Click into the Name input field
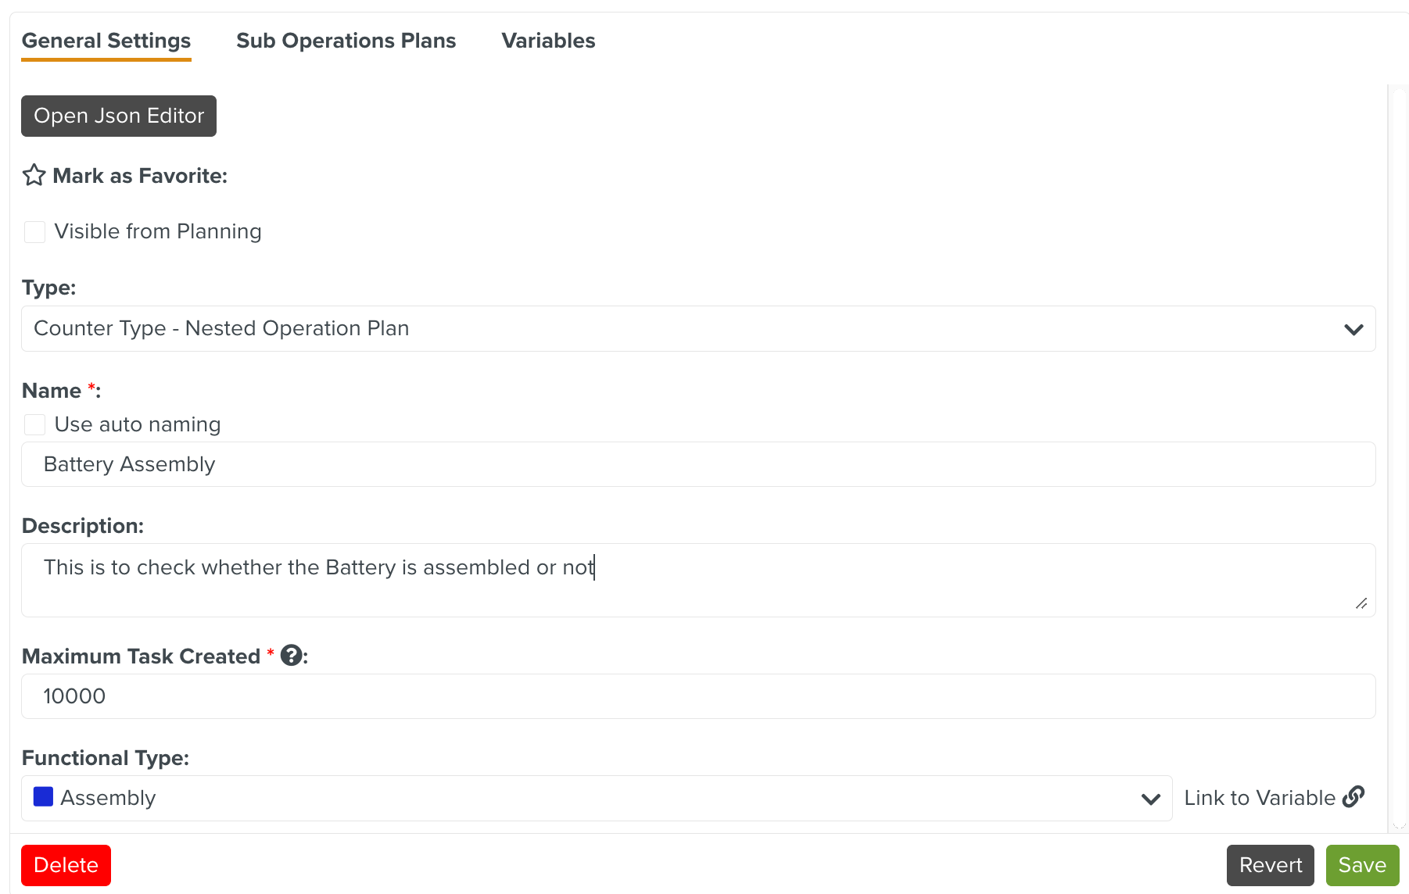The height and width of the screenshot is (894, 1409). point(697,464)
